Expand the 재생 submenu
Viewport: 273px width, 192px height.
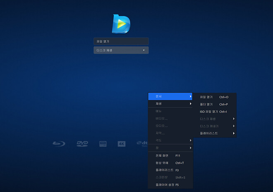(x=170, y=104)
